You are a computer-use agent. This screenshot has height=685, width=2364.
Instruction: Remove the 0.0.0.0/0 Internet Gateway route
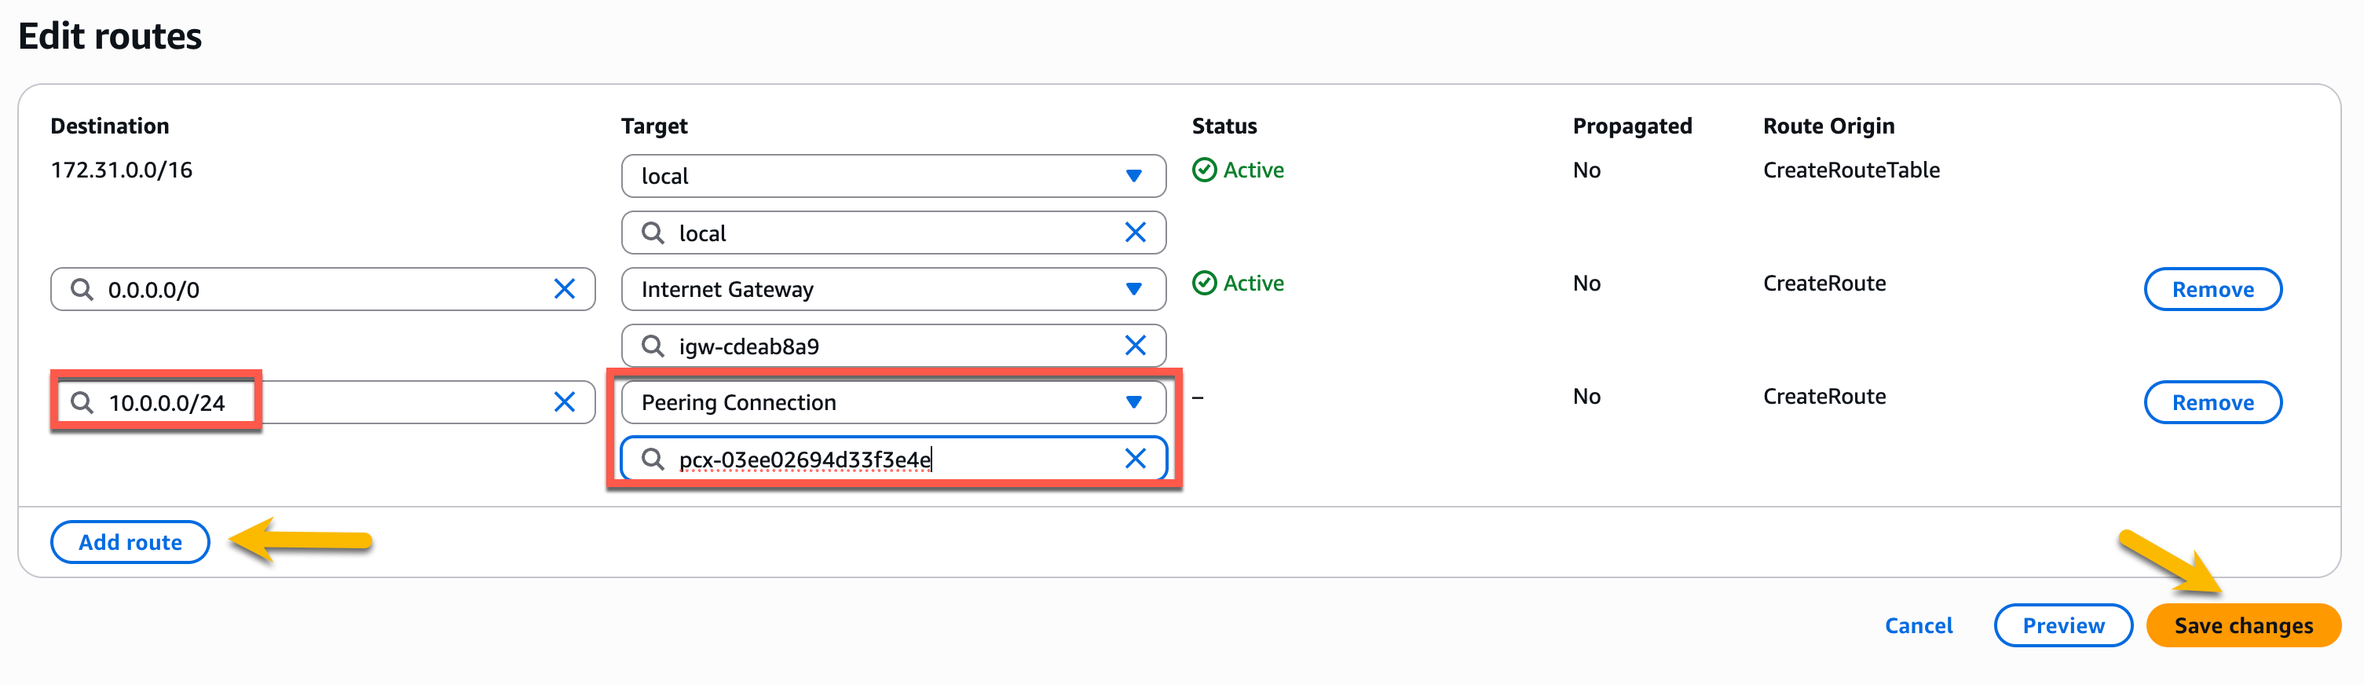[2212, 289]
